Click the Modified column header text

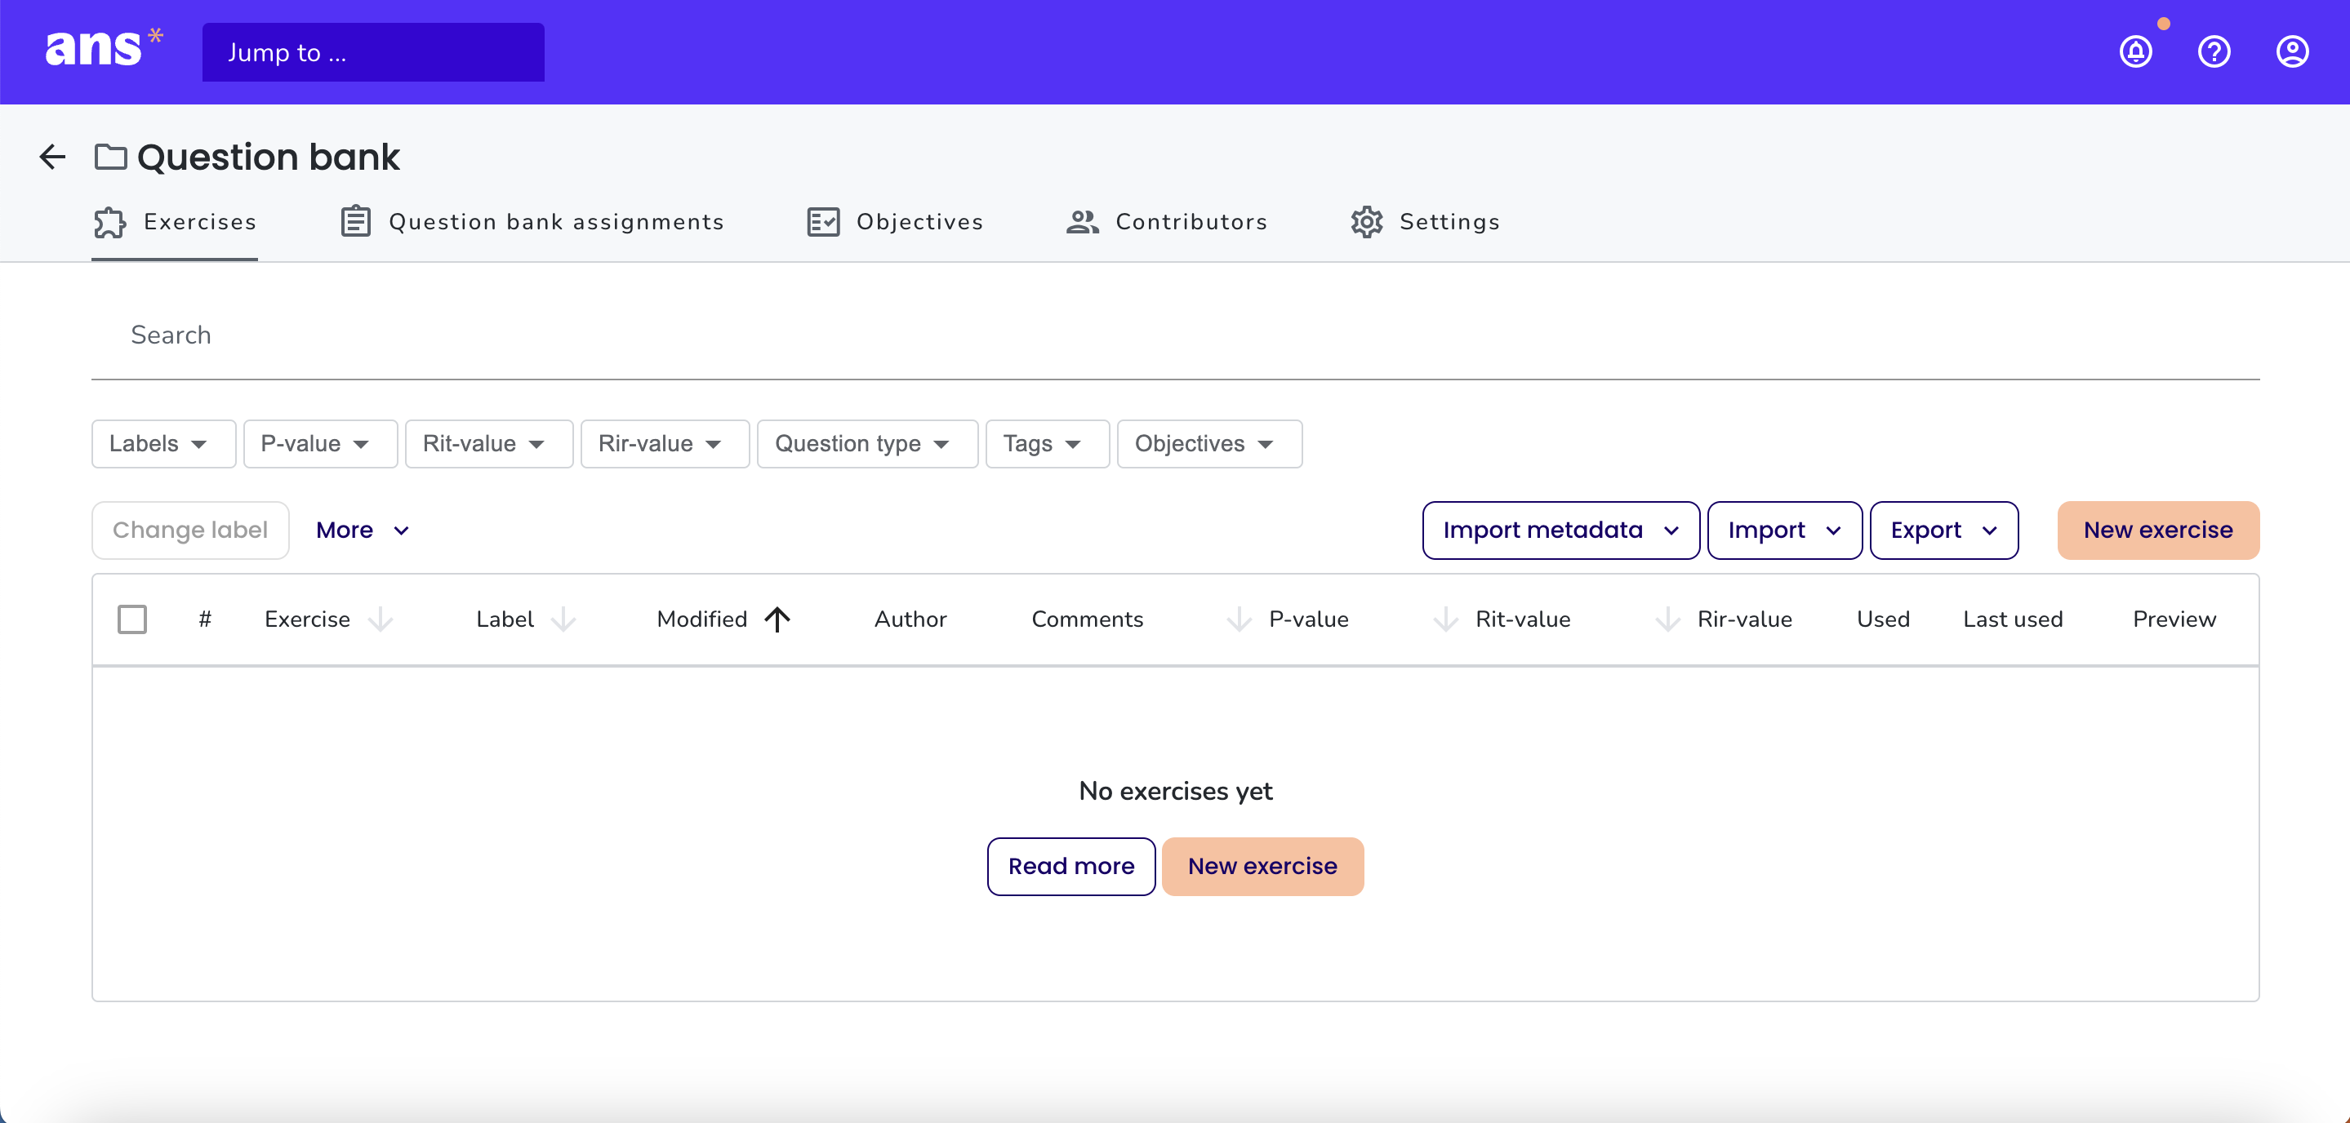coord(701,619)
